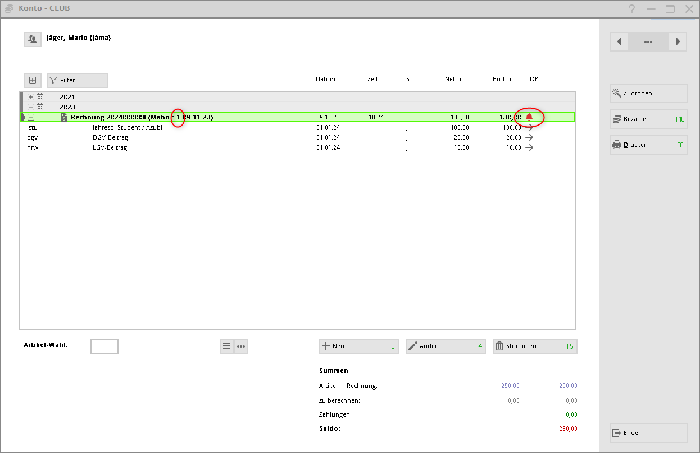Go to next account with right arrow

(x=678, y=42)
